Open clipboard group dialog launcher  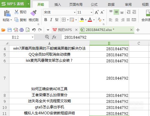click(38, 24)
